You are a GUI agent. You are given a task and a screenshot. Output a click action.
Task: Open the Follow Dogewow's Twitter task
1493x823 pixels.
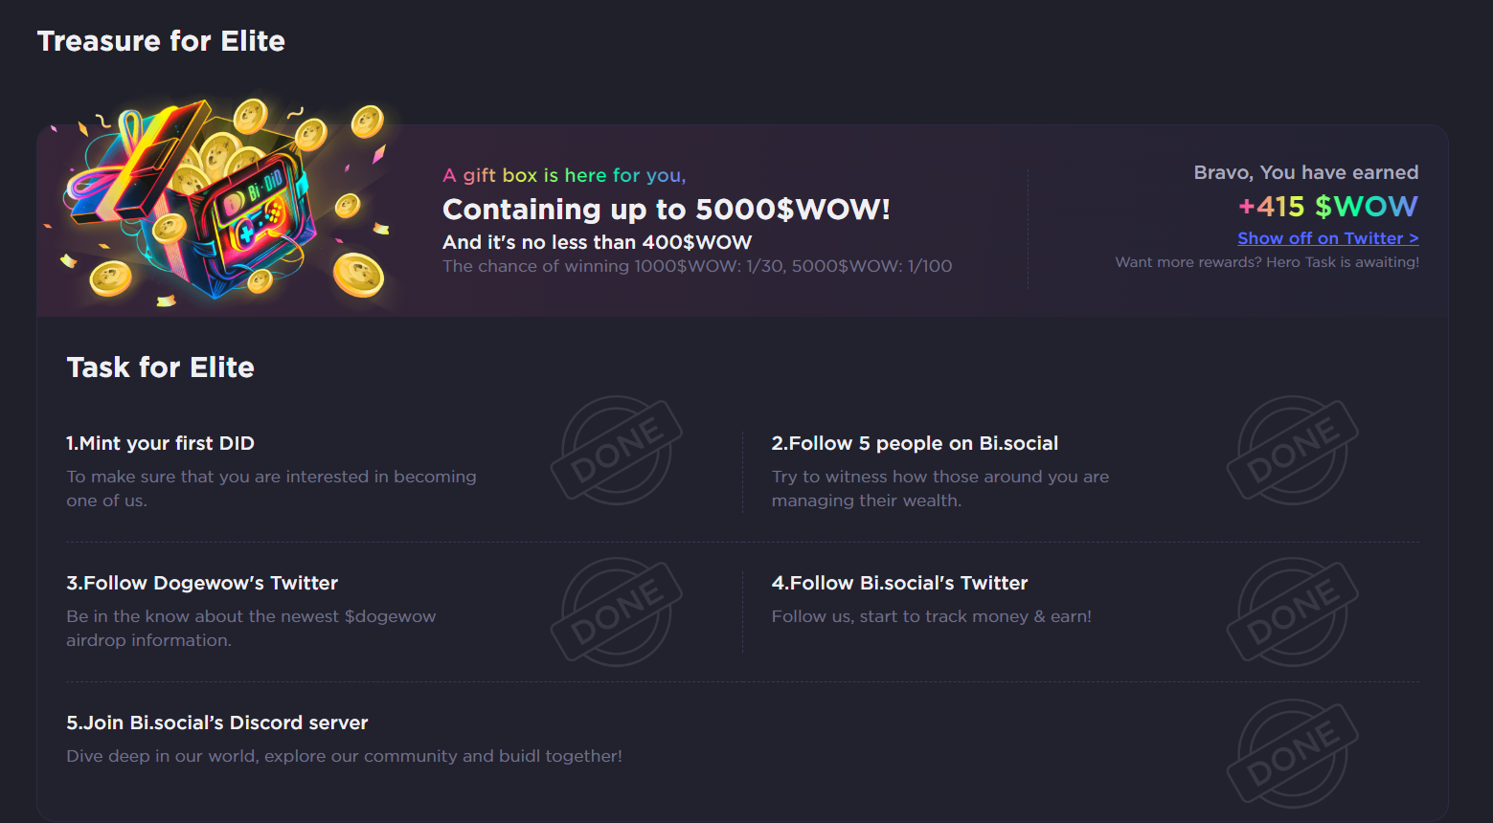202,583
